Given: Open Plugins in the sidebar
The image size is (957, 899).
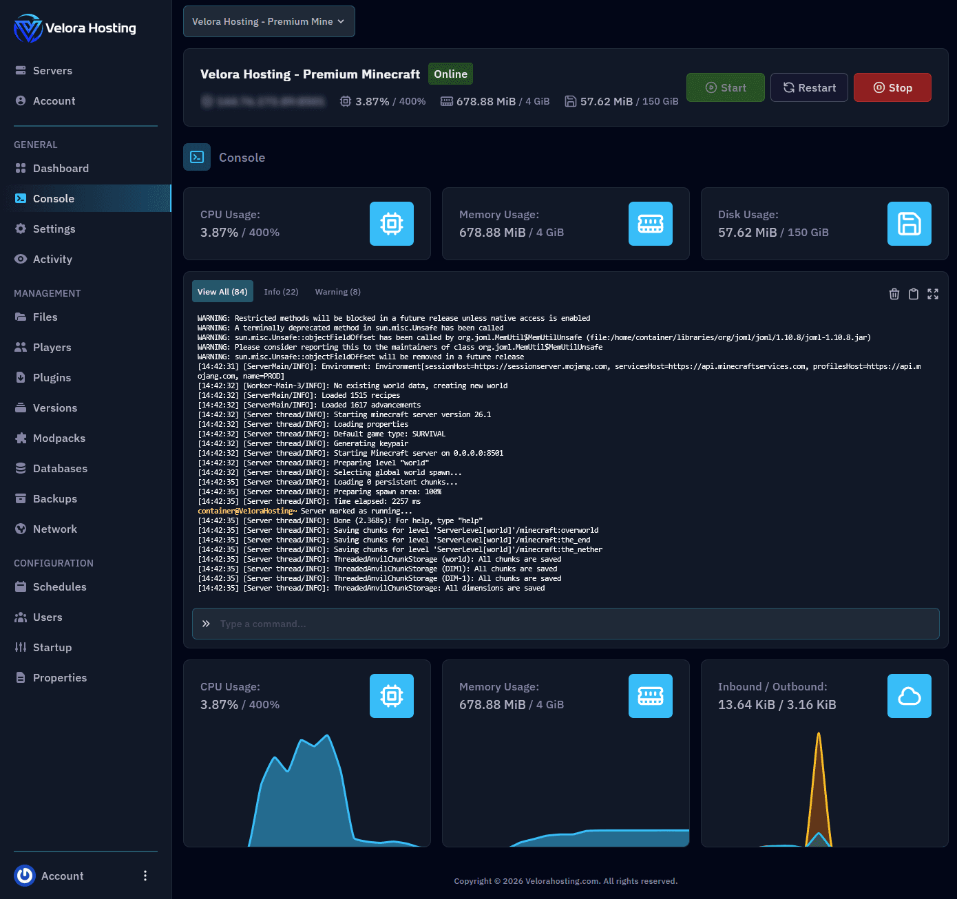Looking at the screenshot, I should coord(52,377).
